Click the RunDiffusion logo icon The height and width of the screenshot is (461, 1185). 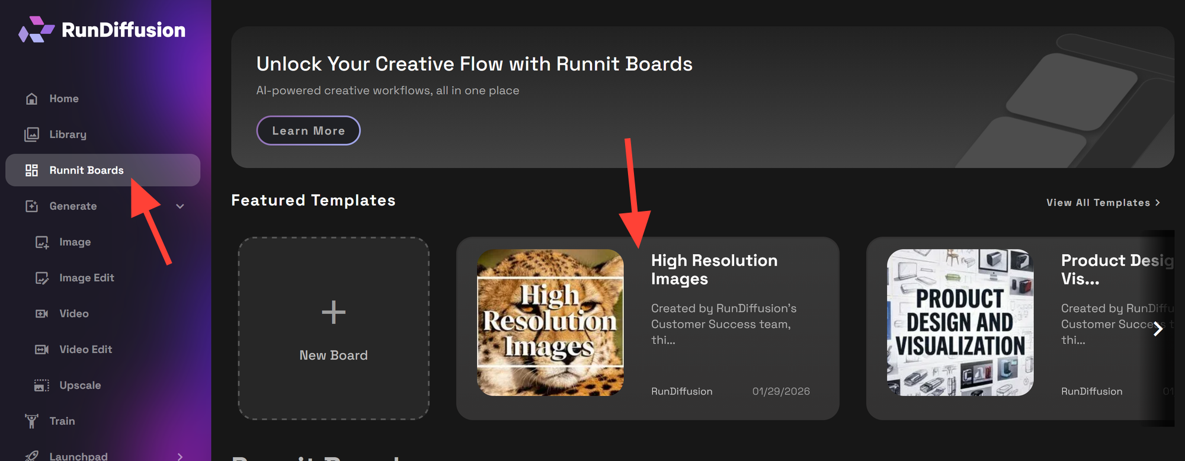(36, 30)
